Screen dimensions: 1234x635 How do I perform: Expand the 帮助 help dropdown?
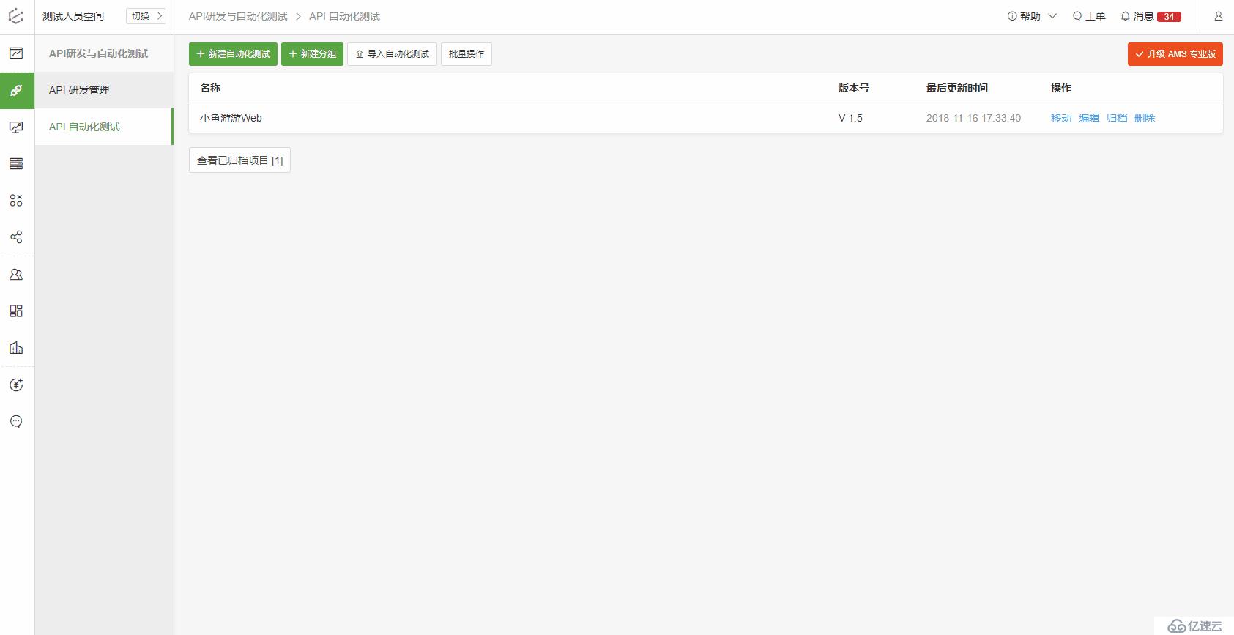coord(1032,16)
